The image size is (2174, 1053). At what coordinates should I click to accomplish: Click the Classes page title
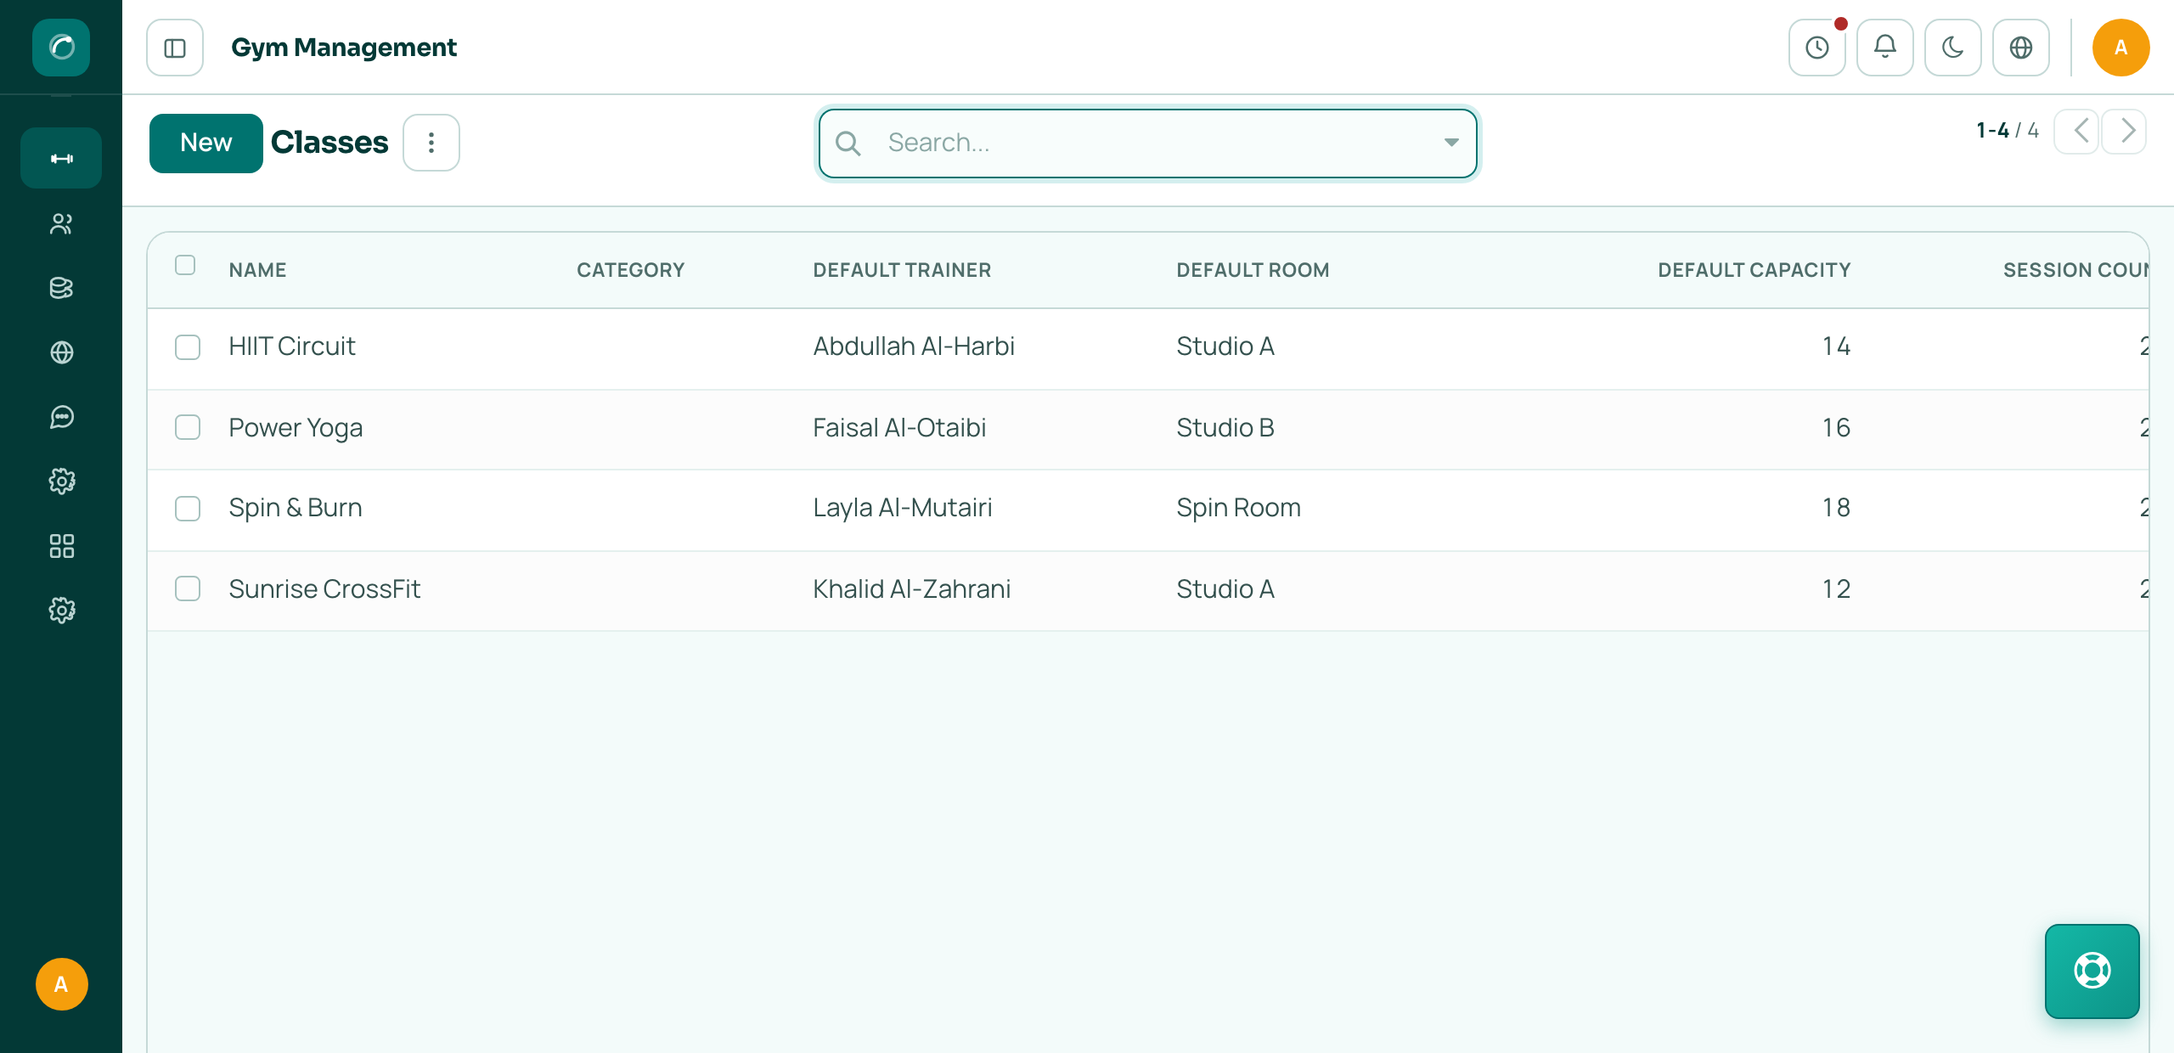[x=329, y=143]
